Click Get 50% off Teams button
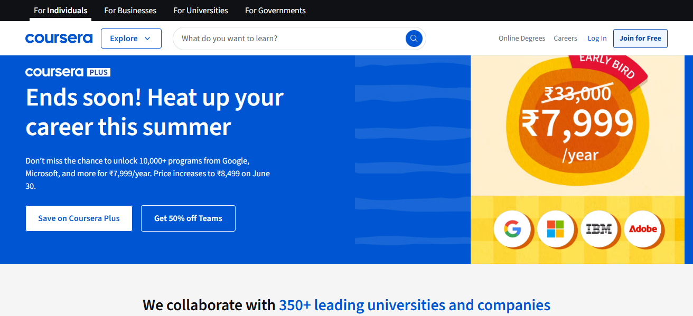This screenshot has height=316, width=693. pos(188,218)
